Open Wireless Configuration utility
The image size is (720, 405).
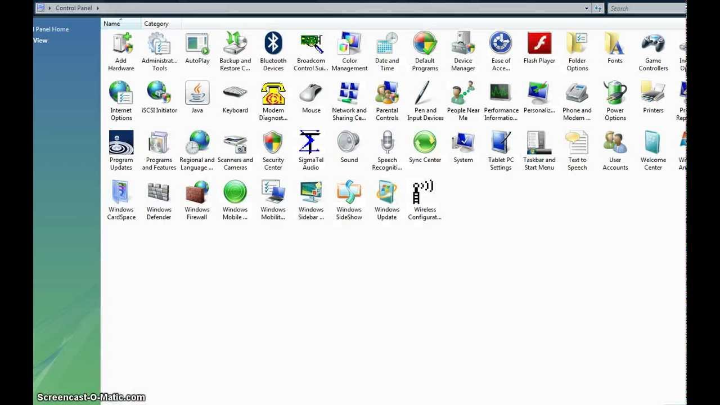click(425, 200)
